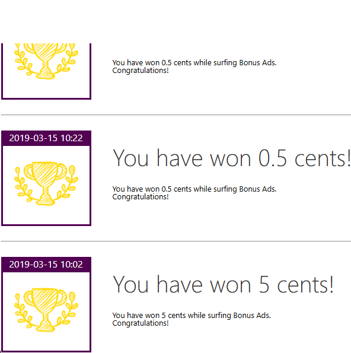Viewport: 351px width, 353px height.
Task: Click "Congratulations!" in the cut-off first entry
Action: pos(141,71)
